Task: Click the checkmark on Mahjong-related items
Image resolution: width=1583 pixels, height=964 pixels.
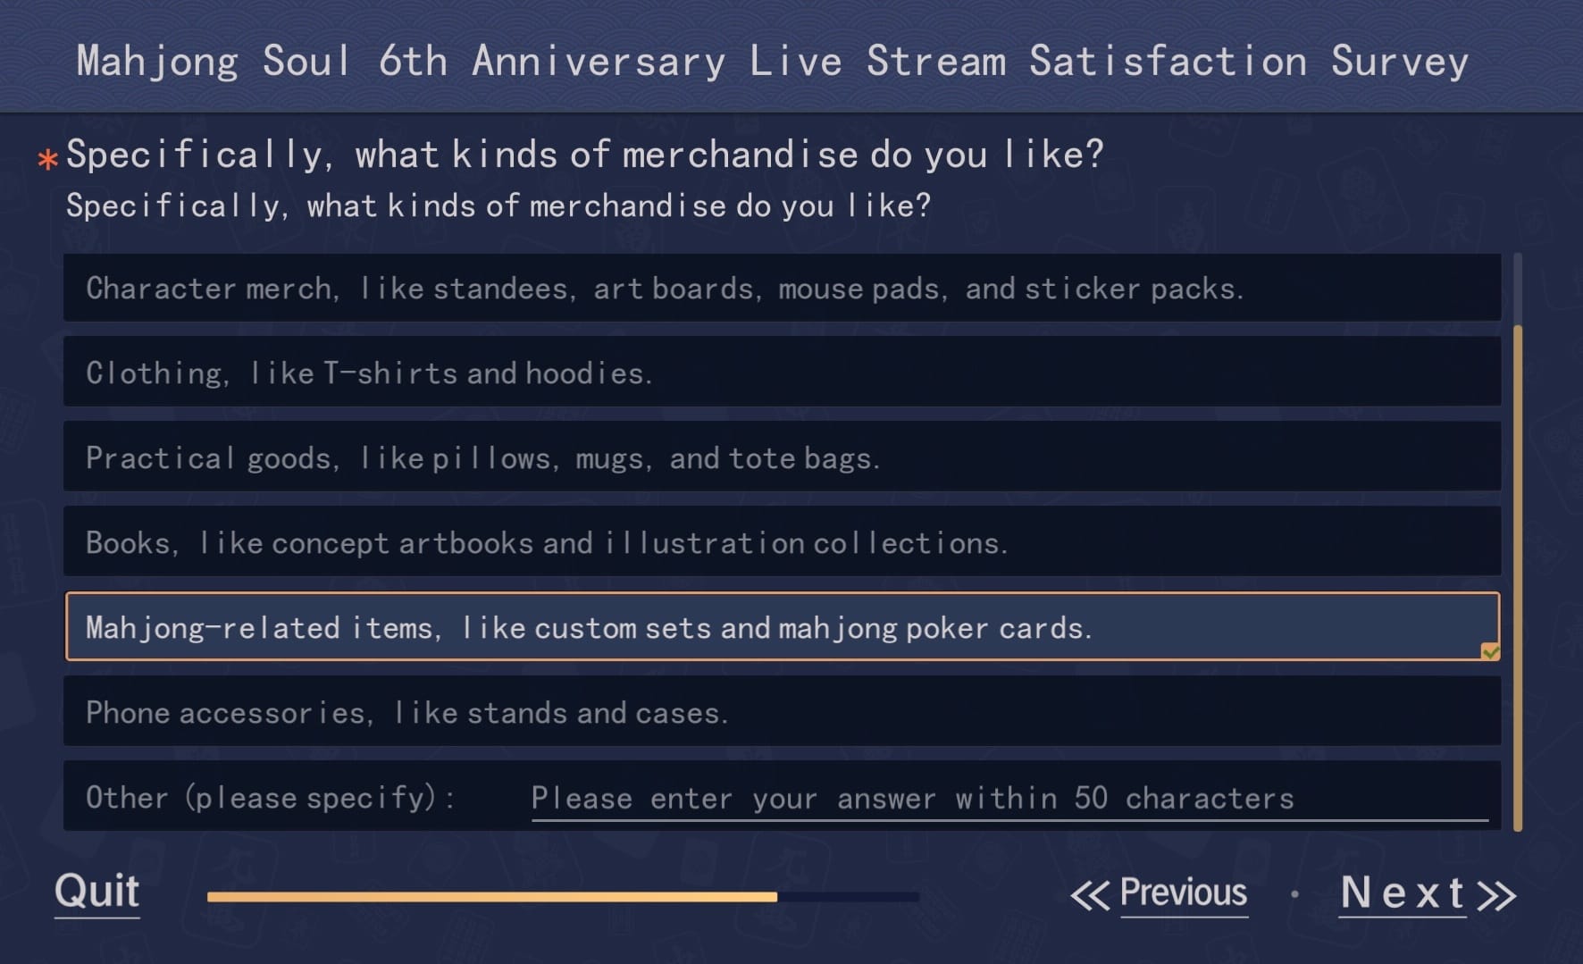Action: [1490, 651]
